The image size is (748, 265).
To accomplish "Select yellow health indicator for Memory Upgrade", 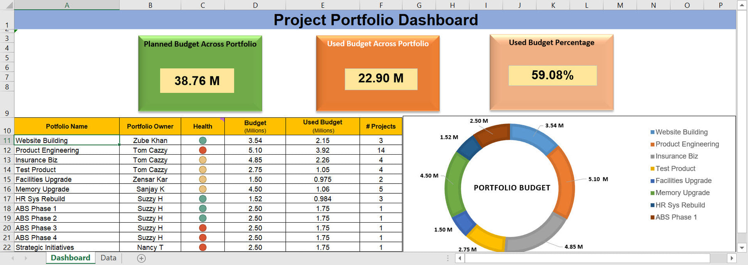I will tap(203, 189).
